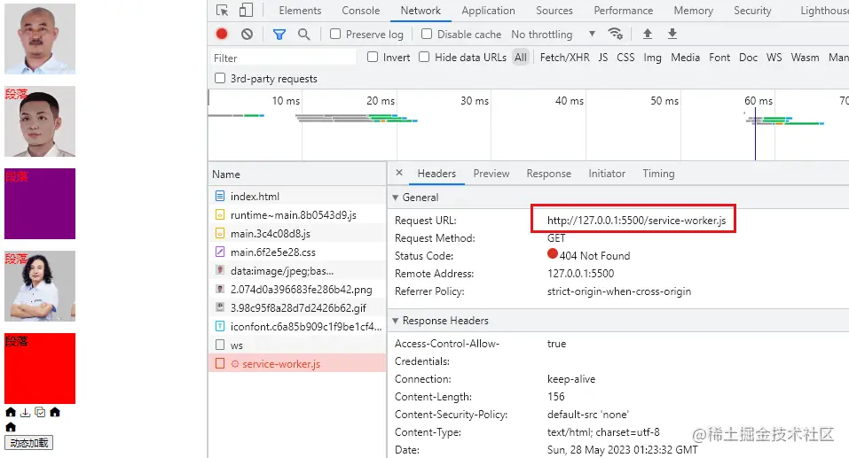Select the main.3c4c08d8.js request
This screenshot has width=849, height=458.
click(x=297, y=234)
